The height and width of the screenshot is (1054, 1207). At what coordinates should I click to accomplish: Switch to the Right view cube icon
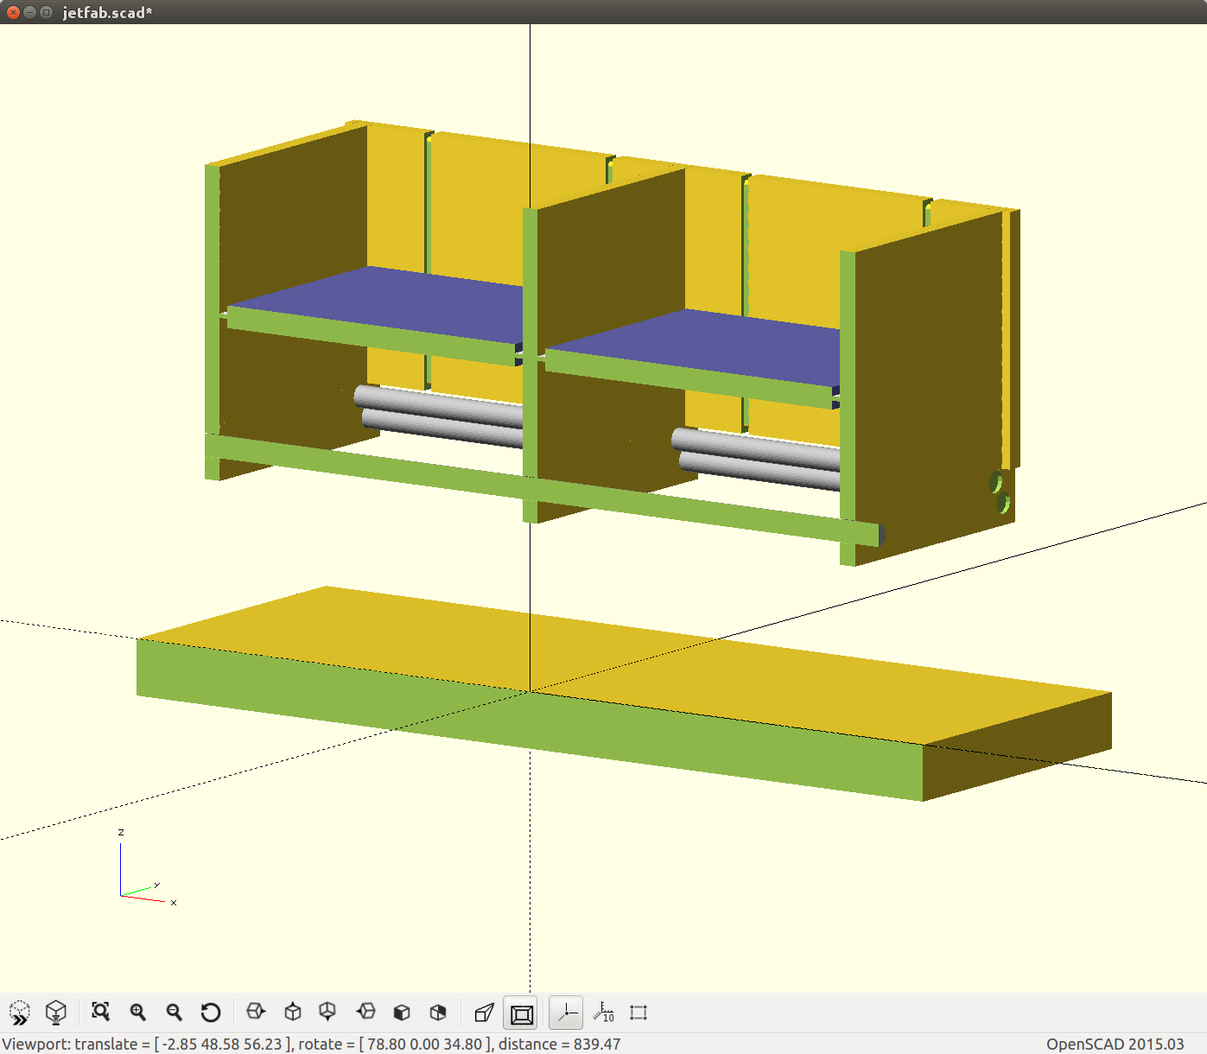tap(256, 1011)
